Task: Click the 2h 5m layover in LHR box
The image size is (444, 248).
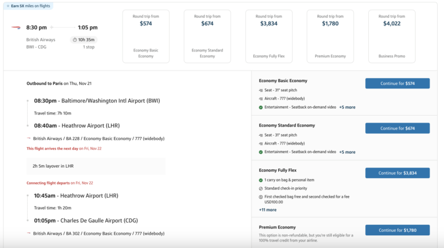Action: click(x=96, y=166)
